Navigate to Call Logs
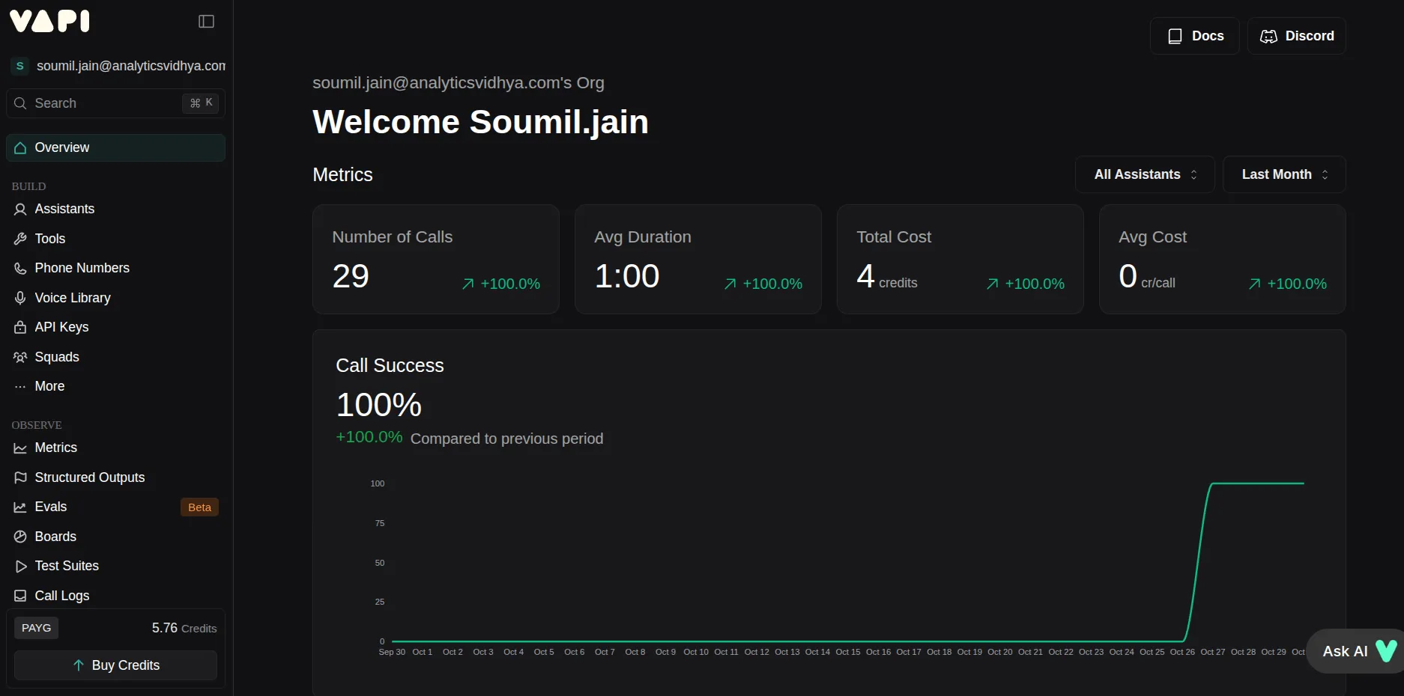 61,595
